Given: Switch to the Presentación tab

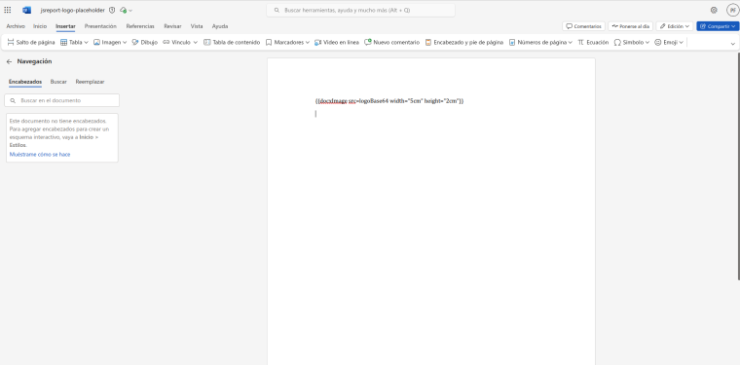Looking at the screenshot, I should (x=100, y=26).
